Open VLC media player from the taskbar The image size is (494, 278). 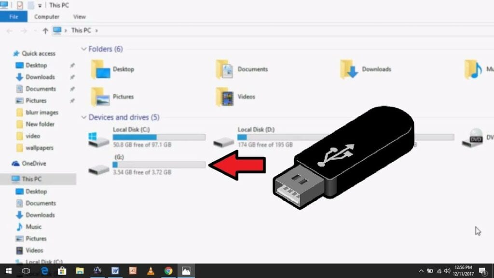pos(150,271)
